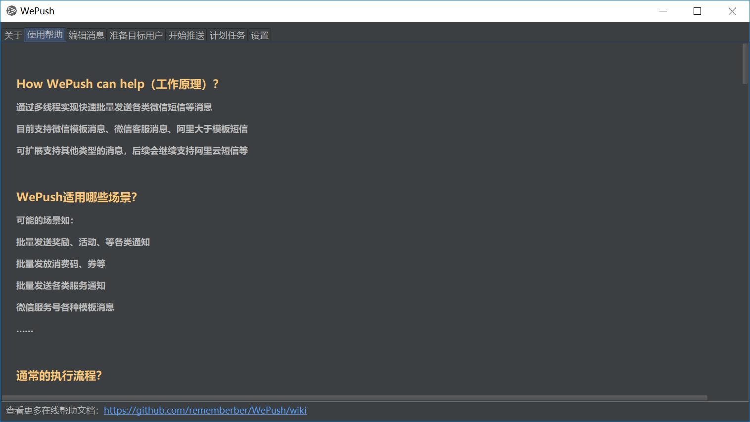
Task: Click the horizontal scrollbar at bottom
Action: [354, 397]
